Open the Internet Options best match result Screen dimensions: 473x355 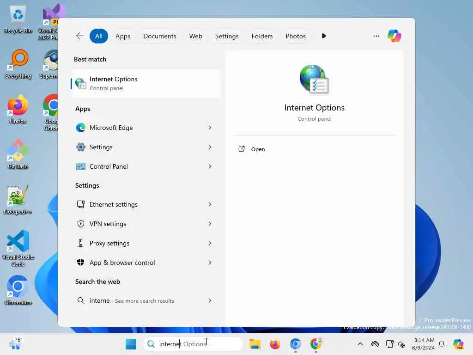146,83
